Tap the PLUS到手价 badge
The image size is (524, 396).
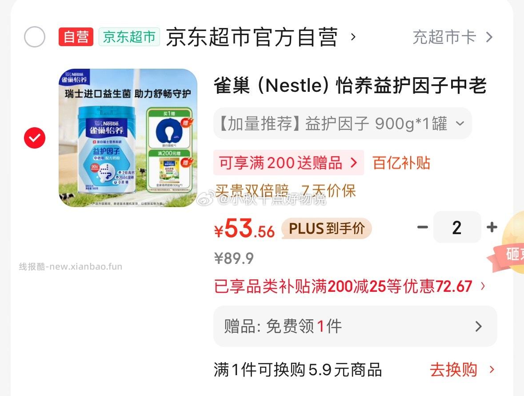(x=327, y=228)
